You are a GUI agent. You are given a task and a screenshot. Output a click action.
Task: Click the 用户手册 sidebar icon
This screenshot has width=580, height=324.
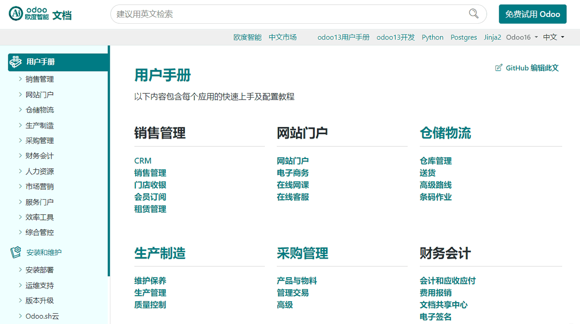tap(16, 61)
